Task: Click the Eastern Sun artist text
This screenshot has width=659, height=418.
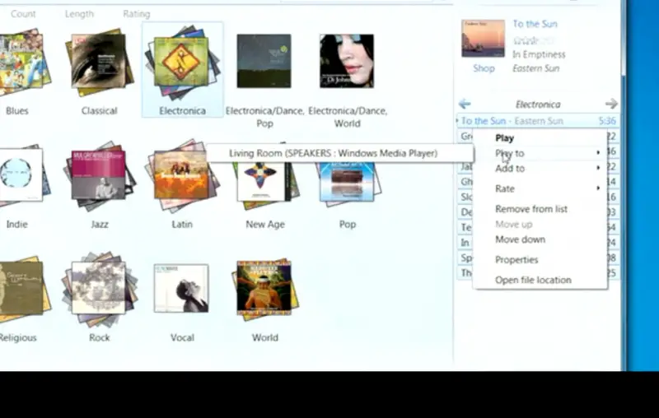Action: tap(536, 68)
